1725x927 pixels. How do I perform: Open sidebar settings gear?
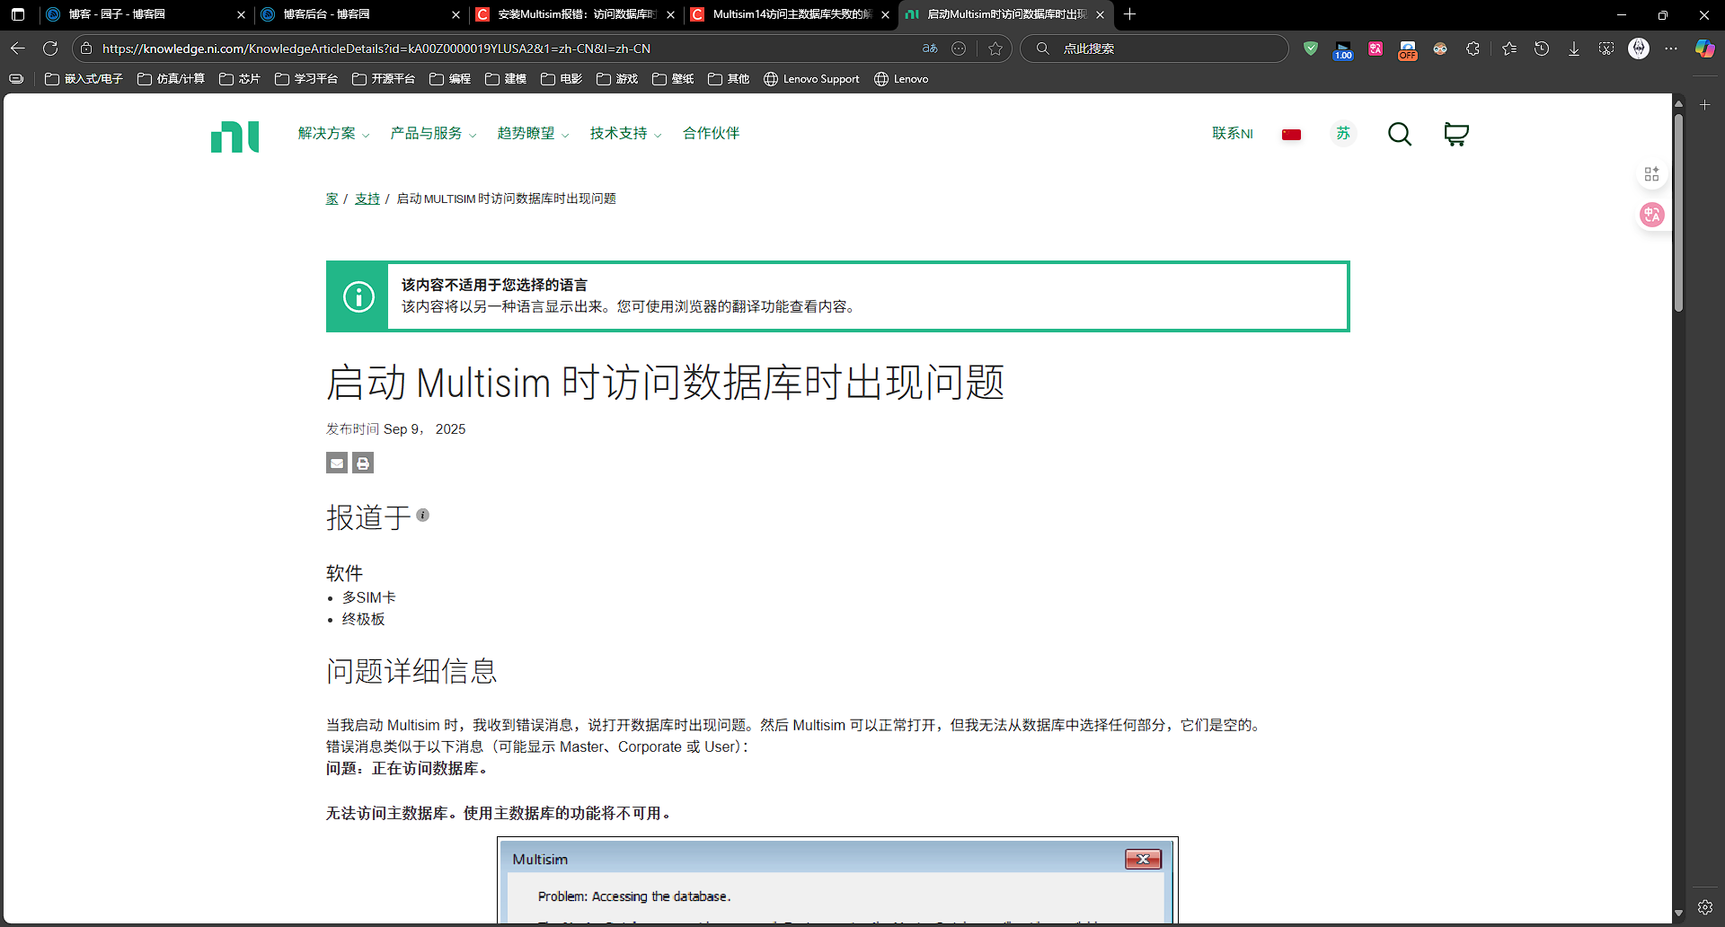tap(1705, 907)
